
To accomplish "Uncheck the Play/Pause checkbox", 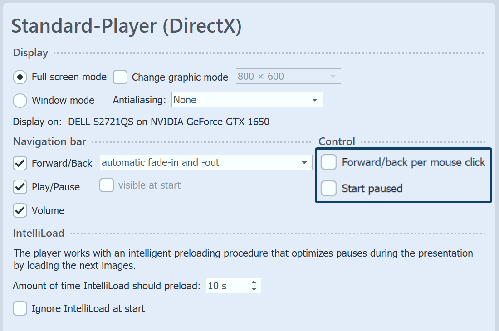I will (x=20, y=187).
